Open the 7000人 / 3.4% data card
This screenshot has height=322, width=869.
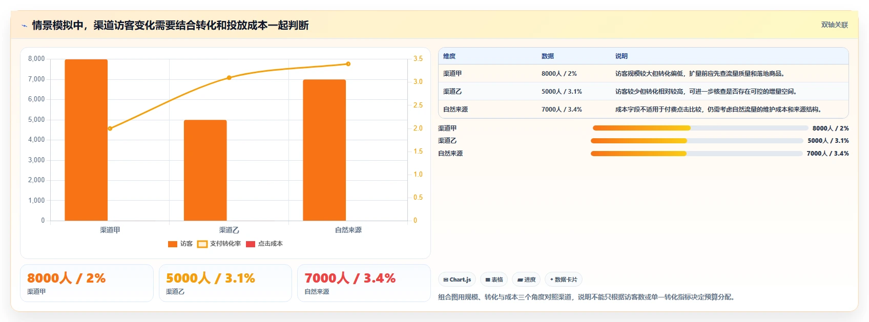click(x=364, y=283)
